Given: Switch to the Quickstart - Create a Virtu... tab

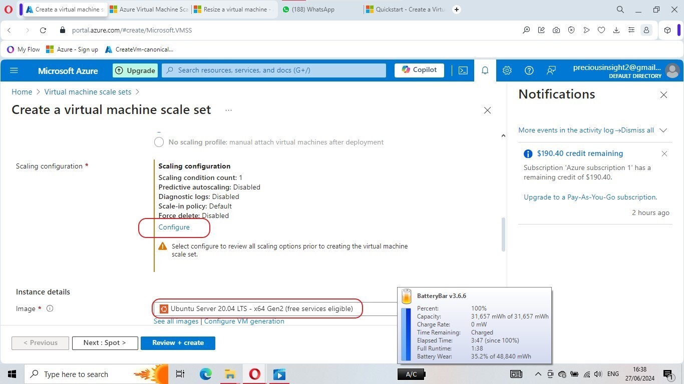Looking at the screenshot, I should coord(405,9).
